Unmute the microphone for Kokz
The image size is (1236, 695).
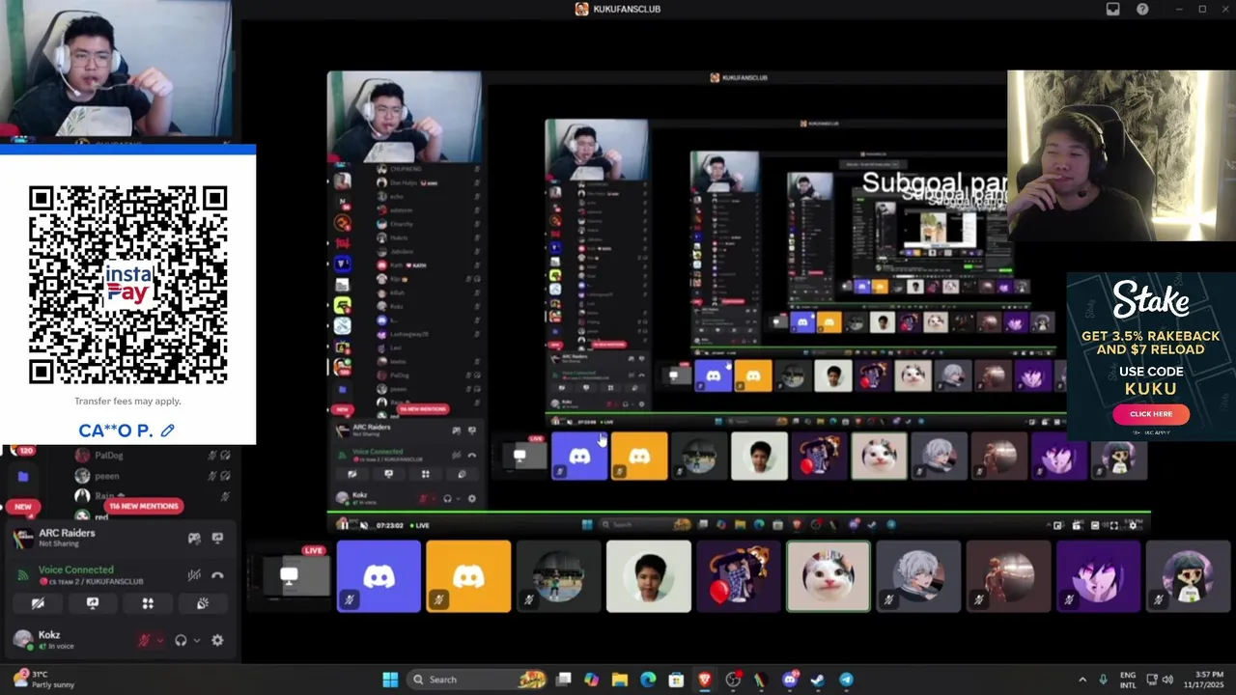pyautogui.click(x=144, y=640)
